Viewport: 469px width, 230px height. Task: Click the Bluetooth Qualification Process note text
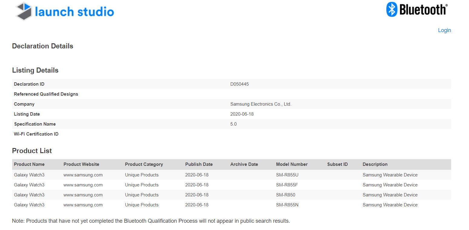pos(151,221)
